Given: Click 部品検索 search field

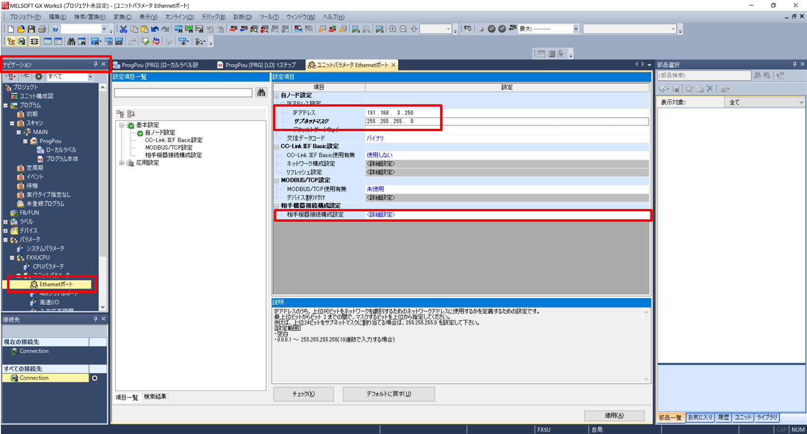Looking at the screenshot, I should coord(704,75).
